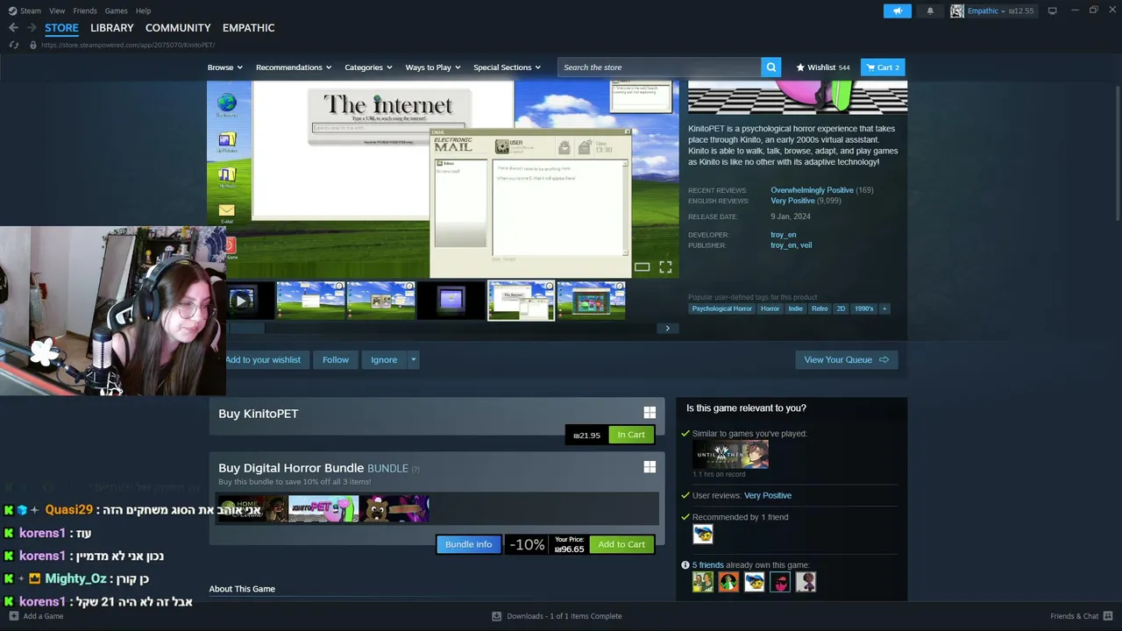This screenshot has width=1122, height=631.
Task: Click the Follow button
Action: pyautogui.click(x=335, y=360)
